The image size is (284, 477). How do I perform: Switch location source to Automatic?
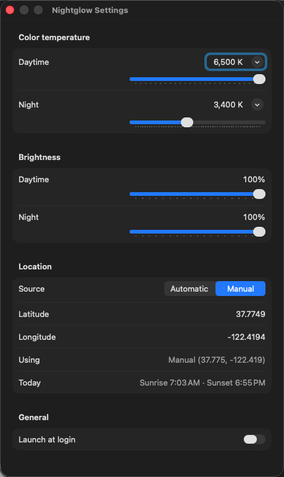190,289
